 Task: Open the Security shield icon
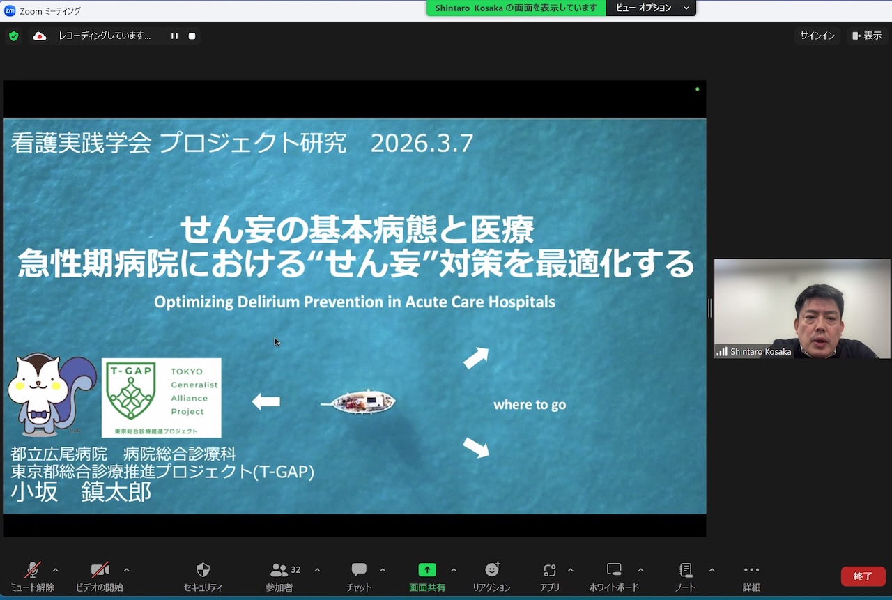(203, 570)
